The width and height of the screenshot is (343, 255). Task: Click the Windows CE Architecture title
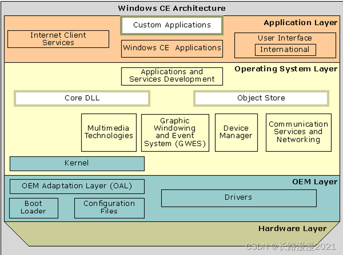171,8
